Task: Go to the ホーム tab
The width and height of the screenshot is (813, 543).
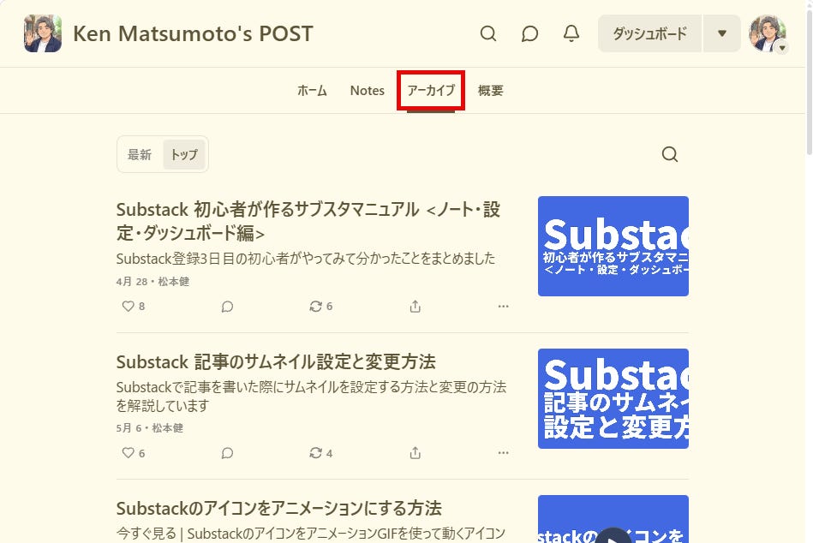Action: (x=312, y=91)
